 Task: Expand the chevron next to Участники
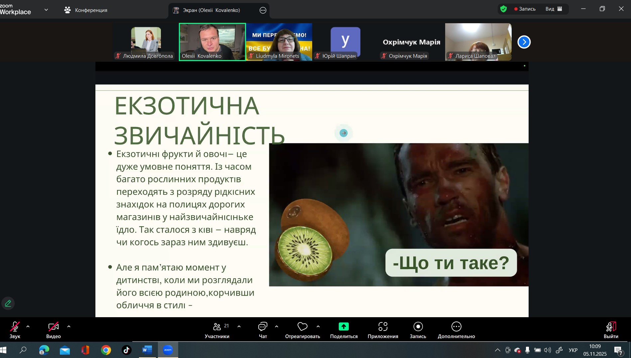239,326
